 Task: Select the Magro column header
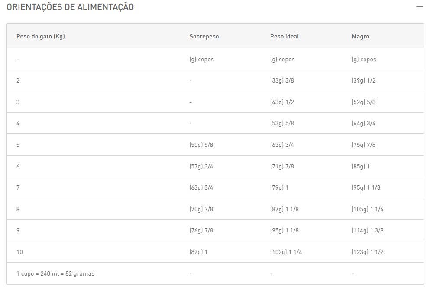pyautogui.click(x=360, y=36)
